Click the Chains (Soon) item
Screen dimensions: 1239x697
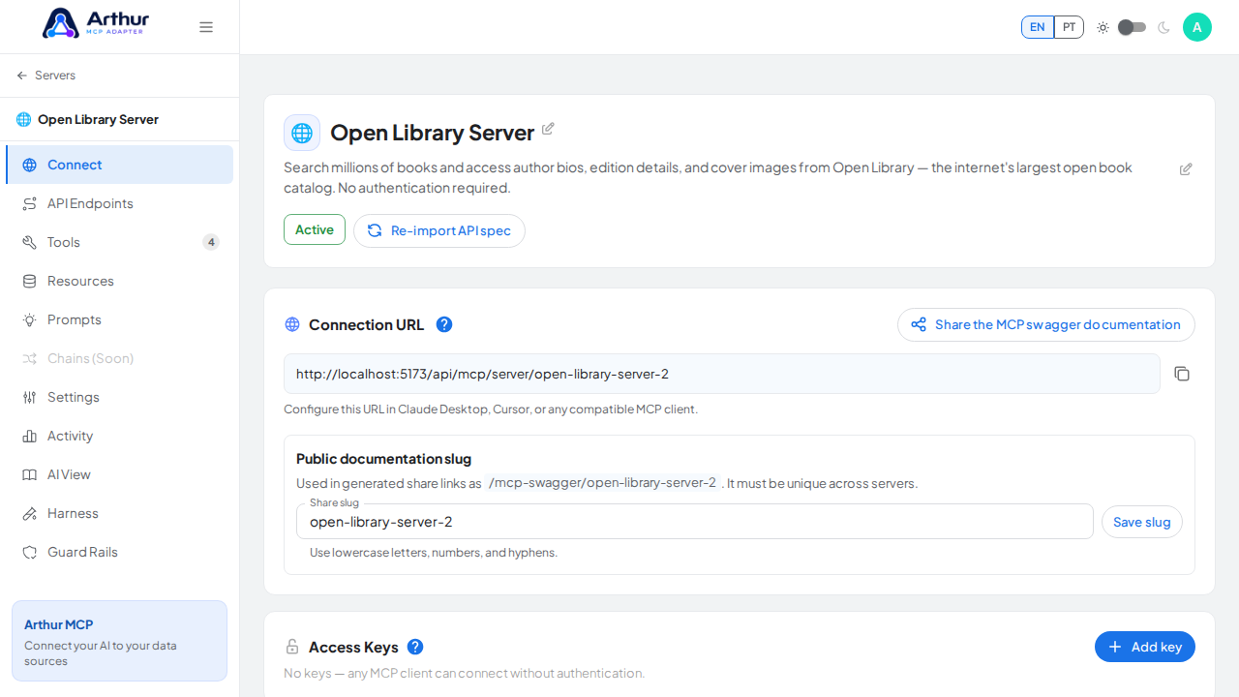[120, 358]
